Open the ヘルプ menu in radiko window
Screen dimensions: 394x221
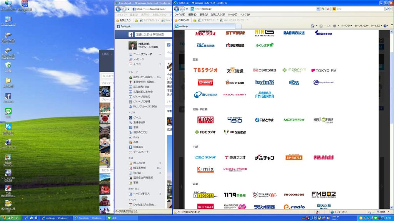tap(245, 15)
